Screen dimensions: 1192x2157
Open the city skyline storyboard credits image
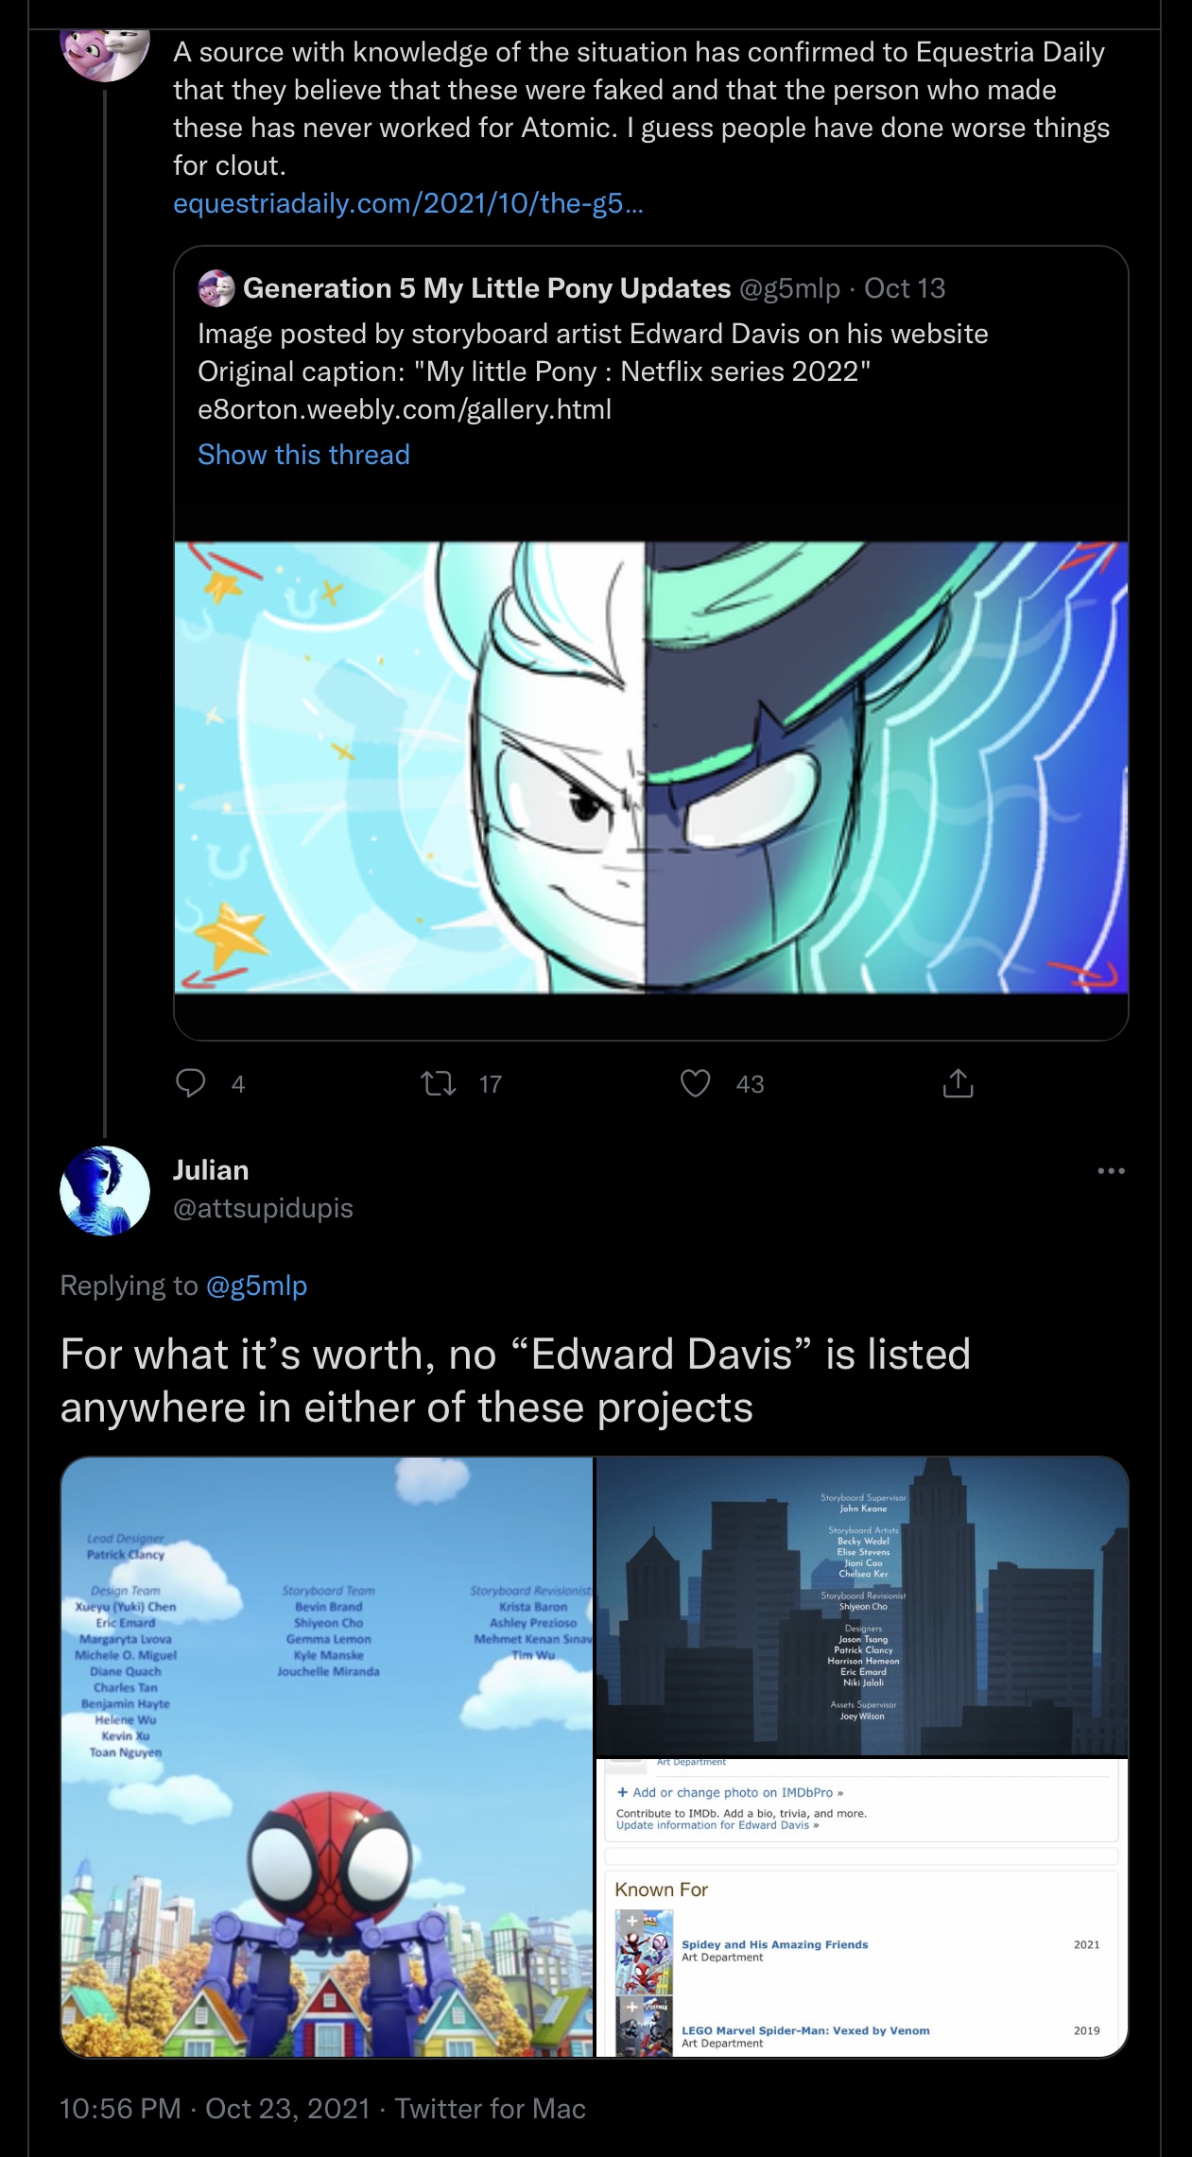click(x=862, y=1605)
